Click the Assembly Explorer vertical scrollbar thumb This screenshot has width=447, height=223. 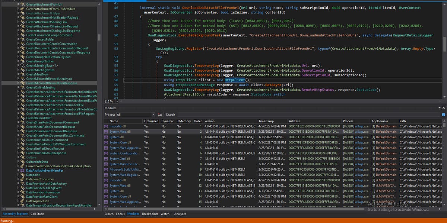(x=99, y=38)
